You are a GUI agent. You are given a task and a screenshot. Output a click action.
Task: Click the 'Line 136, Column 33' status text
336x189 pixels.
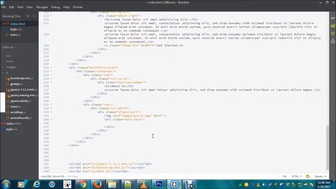click(52, 176)
